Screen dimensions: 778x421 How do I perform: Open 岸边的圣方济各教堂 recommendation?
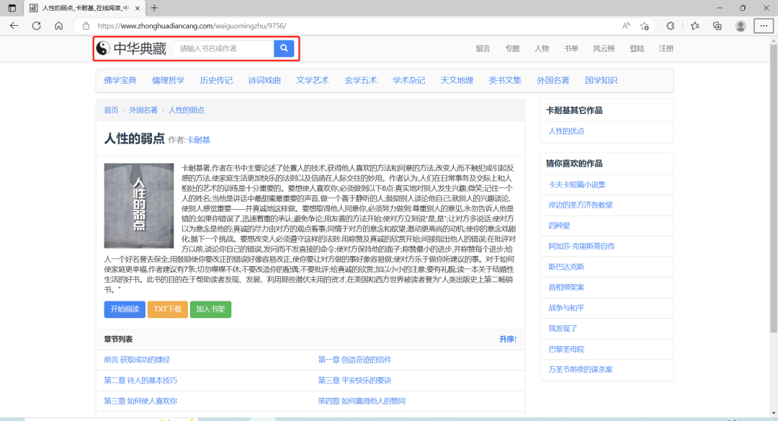[581, 205]
